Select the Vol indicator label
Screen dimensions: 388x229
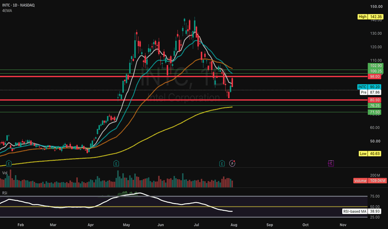[x=5, y=173]
